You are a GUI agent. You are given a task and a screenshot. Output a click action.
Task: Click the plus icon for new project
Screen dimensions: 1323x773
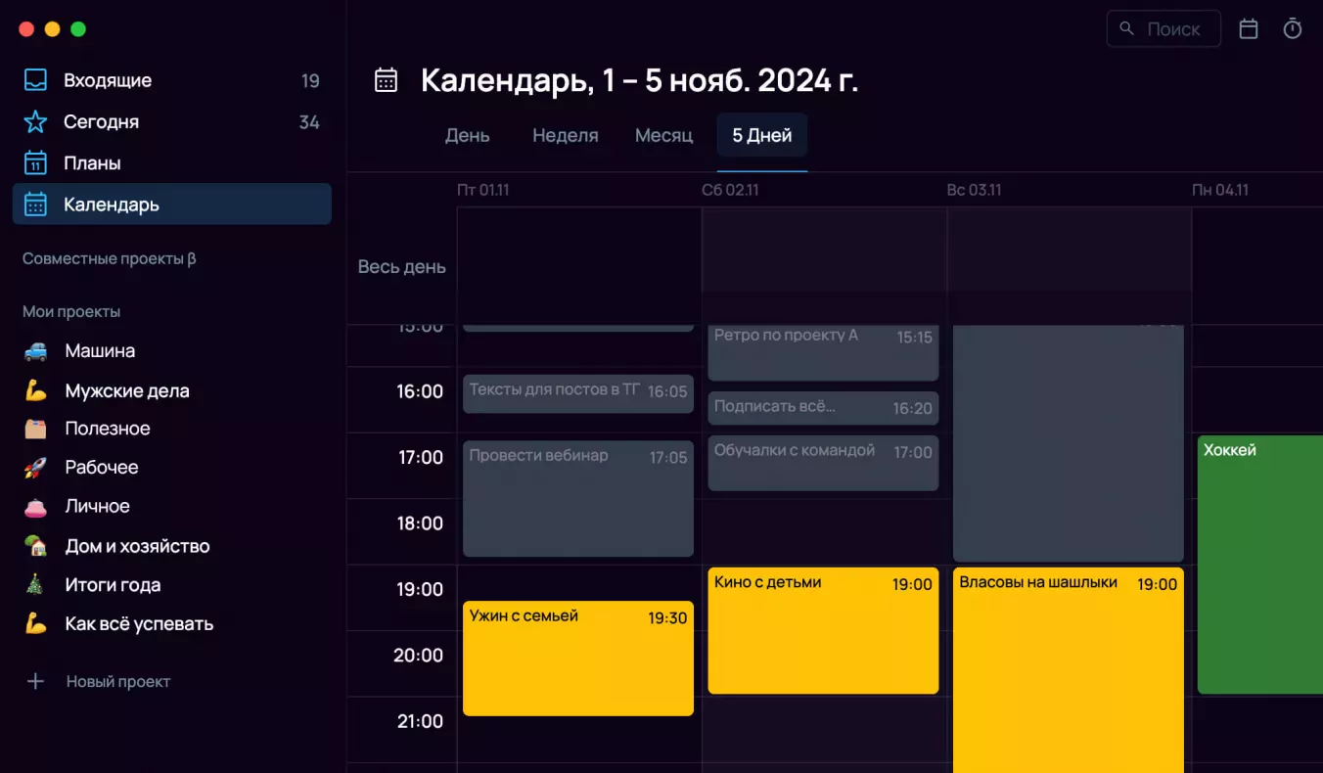coord(35,681)
